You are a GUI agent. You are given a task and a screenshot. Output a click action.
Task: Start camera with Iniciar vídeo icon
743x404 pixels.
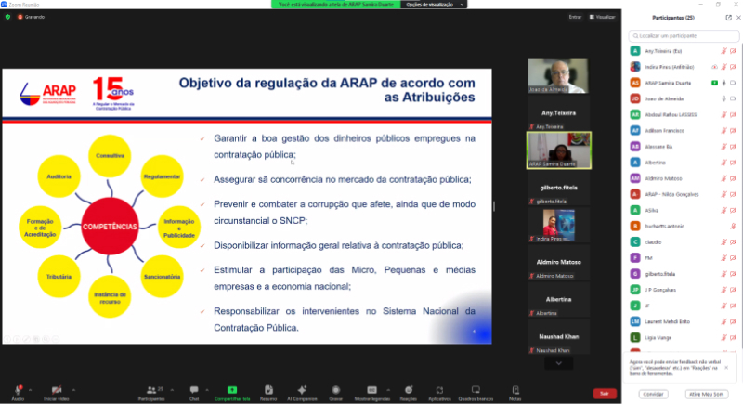pyautogui.click(x=57, y=390)
